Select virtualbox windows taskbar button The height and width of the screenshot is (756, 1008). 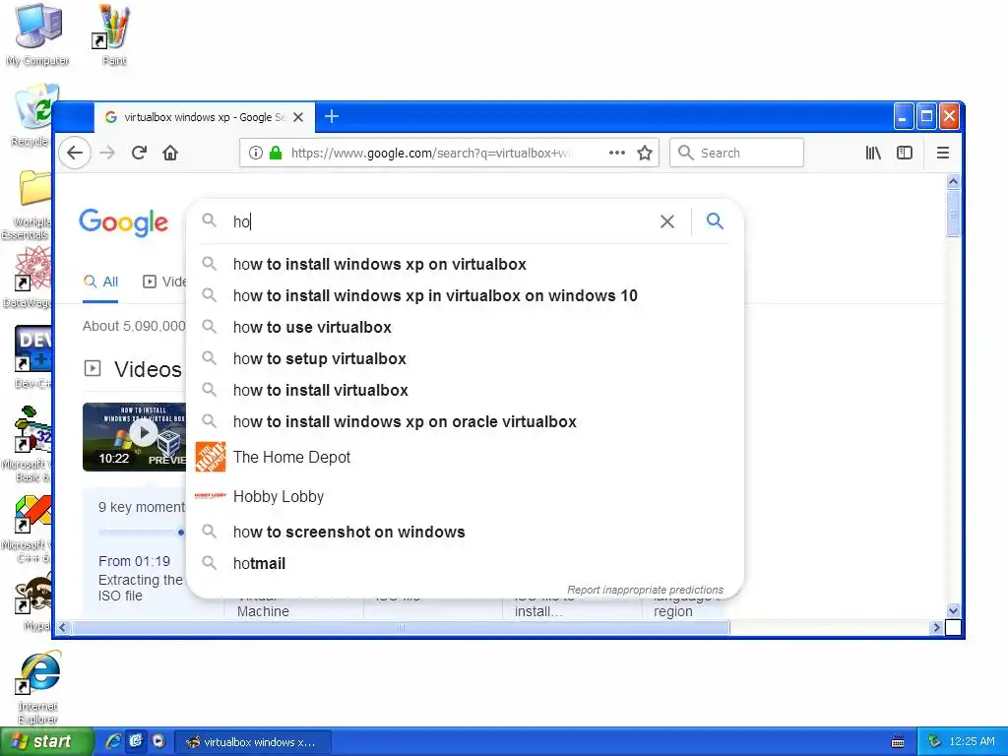pos(253,742)
